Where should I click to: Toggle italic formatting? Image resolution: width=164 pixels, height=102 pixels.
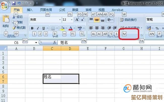pyautogui.click(x=38, y=28)
